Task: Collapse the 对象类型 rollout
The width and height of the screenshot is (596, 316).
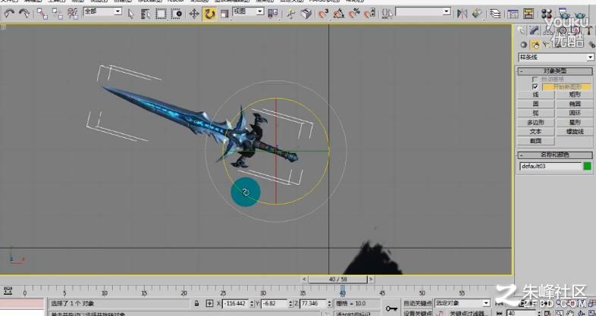Action: (x=554, y=71)
